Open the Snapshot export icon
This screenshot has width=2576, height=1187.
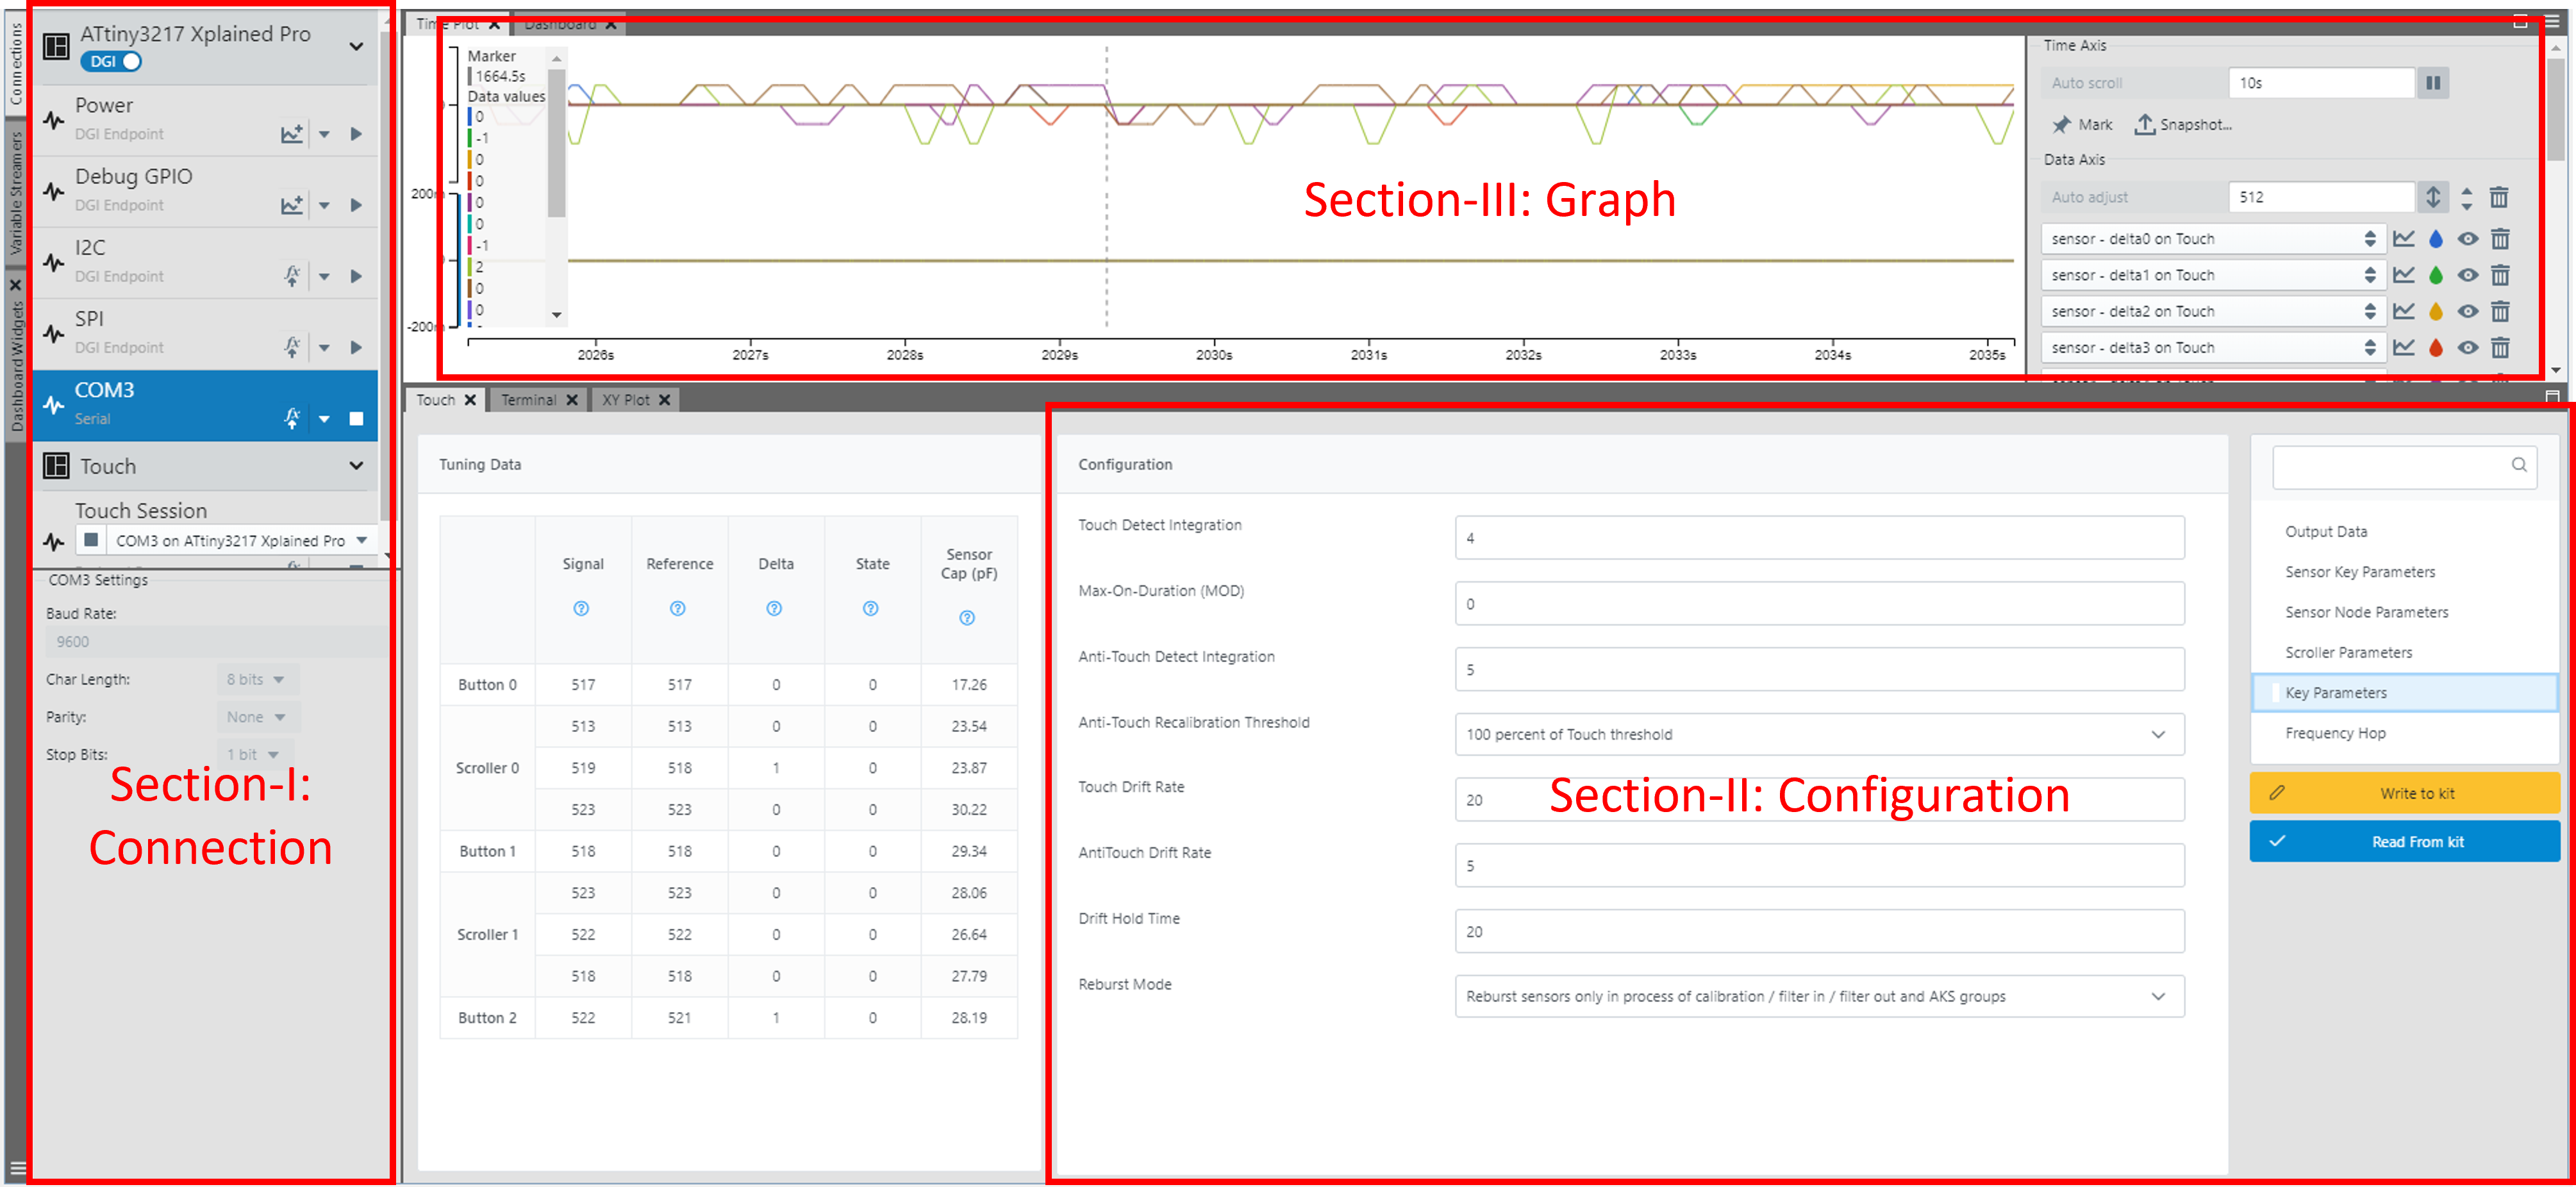[x=2144, y=125]
